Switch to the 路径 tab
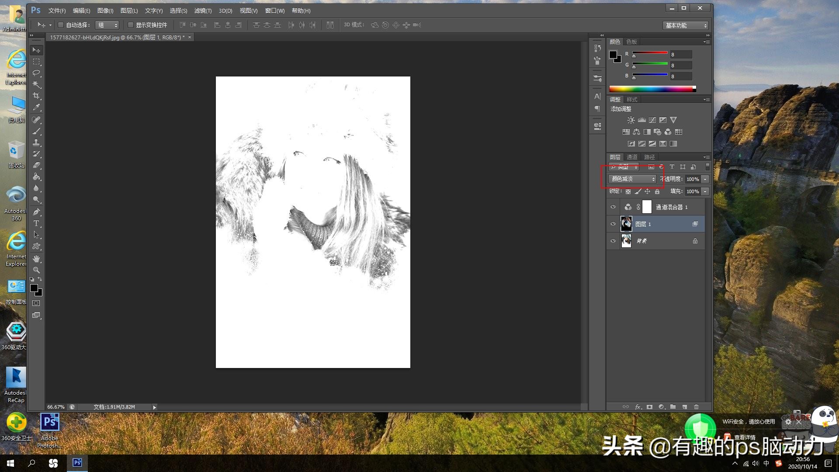 coord(649,157)
